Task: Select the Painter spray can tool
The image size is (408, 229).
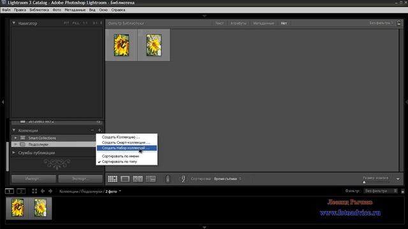Action: pos(168,179)
